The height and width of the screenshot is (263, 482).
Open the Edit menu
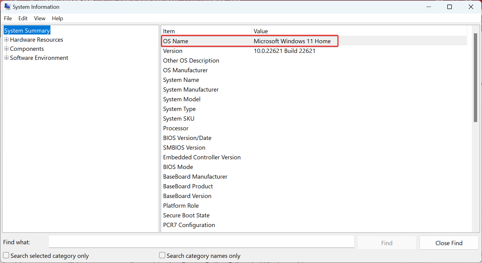point(23,18)
